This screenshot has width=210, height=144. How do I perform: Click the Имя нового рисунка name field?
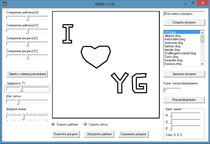(184, 14)
